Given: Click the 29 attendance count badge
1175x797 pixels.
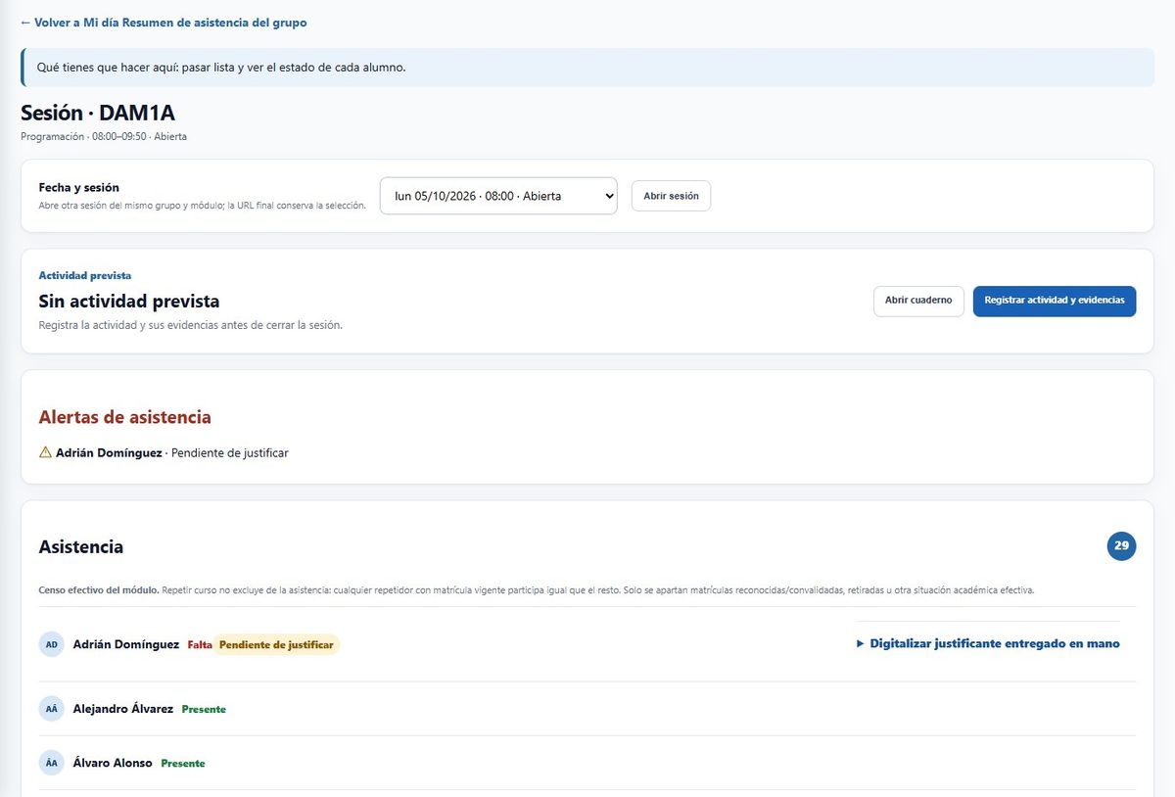Looking at the screenshot, I should click(1121, 546).
